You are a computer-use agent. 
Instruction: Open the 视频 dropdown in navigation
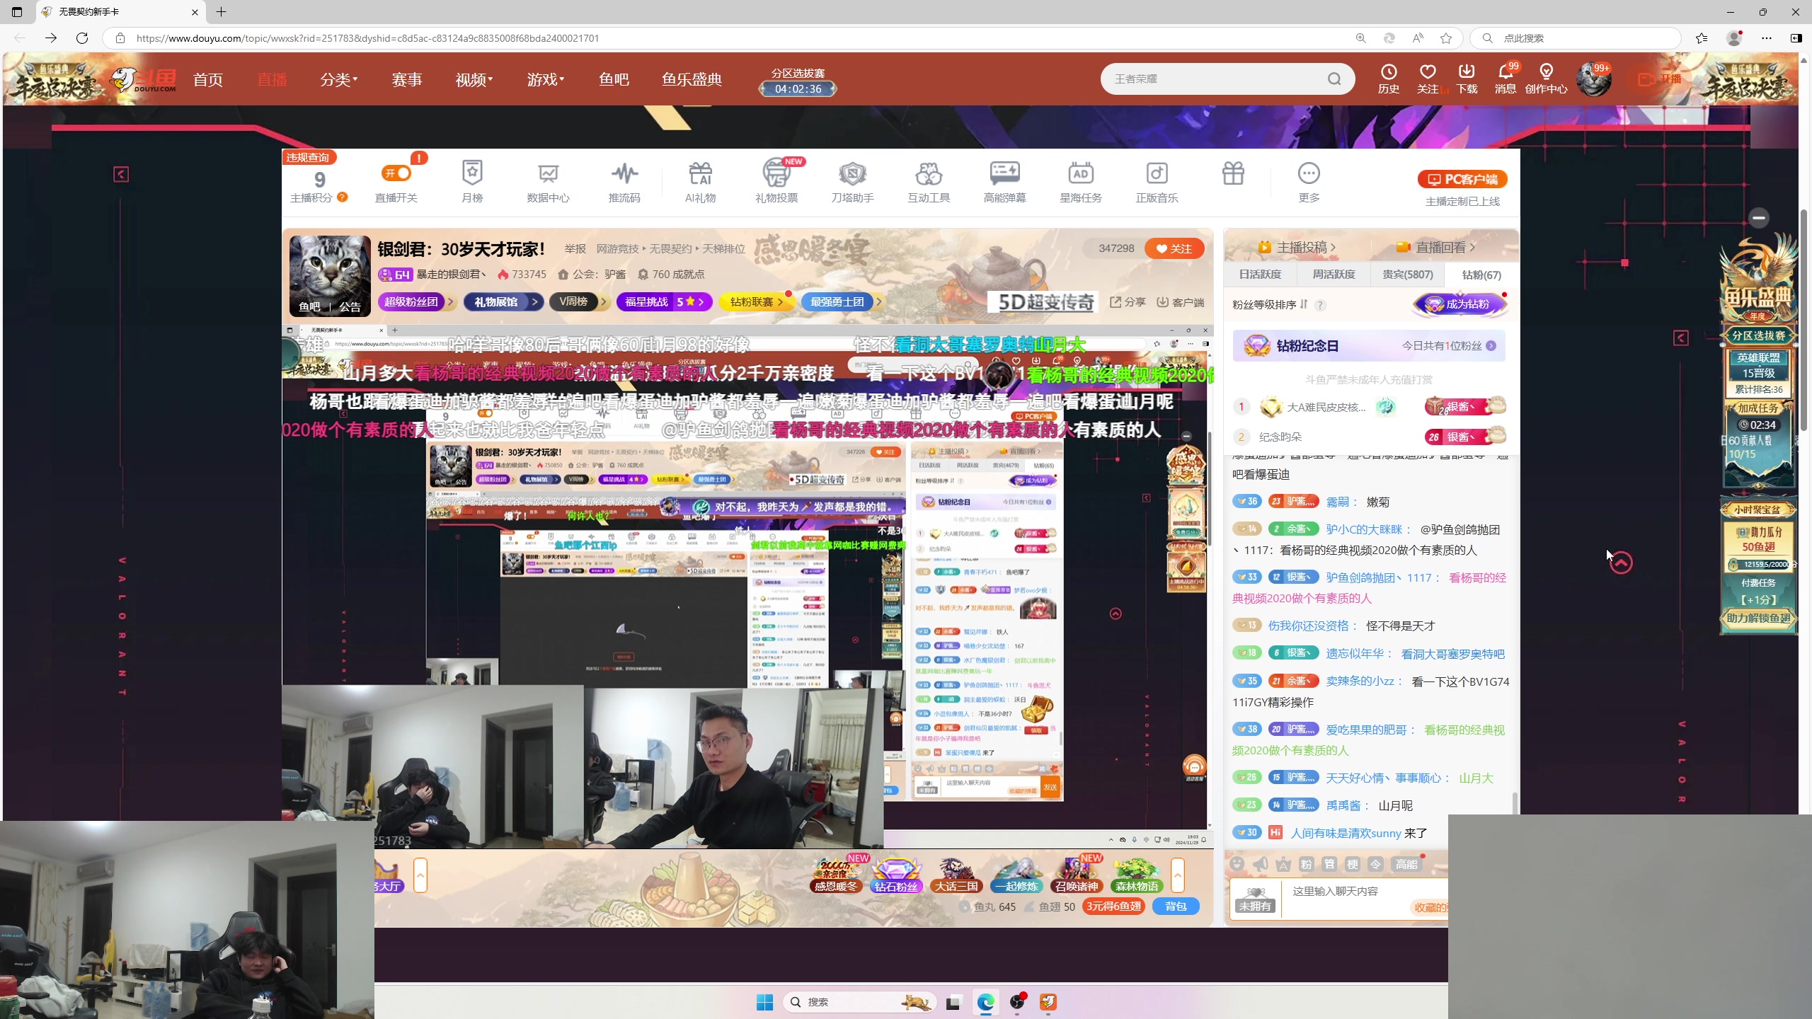[x=474, y=79]
